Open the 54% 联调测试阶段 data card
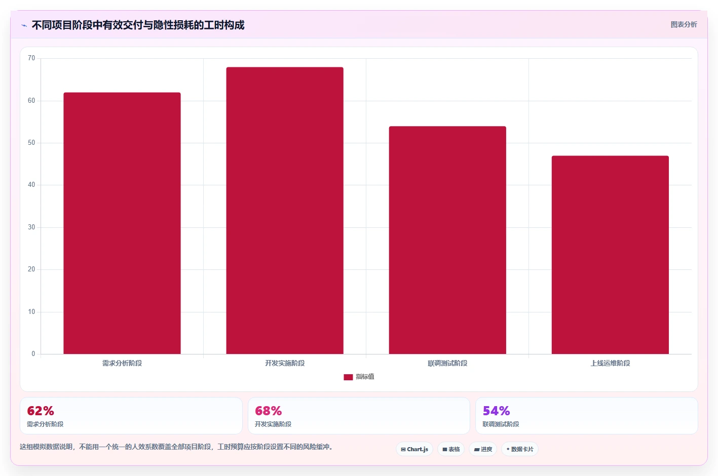Screen dimensions: 718x476 coord(587,416)
